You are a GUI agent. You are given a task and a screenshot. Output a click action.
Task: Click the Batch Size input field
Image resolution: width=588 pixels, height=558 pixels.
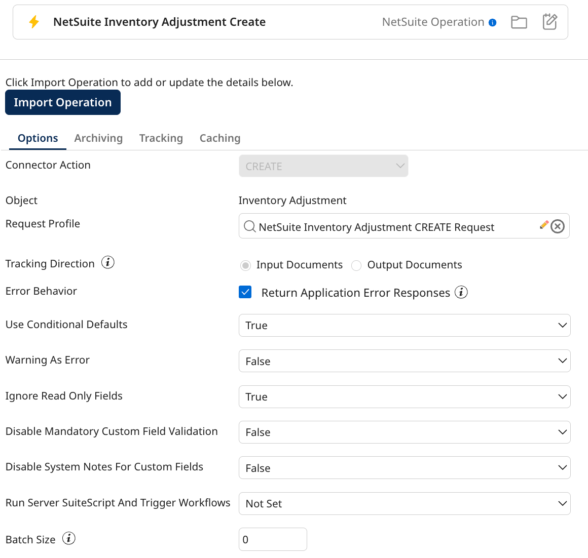pos(273,539)
